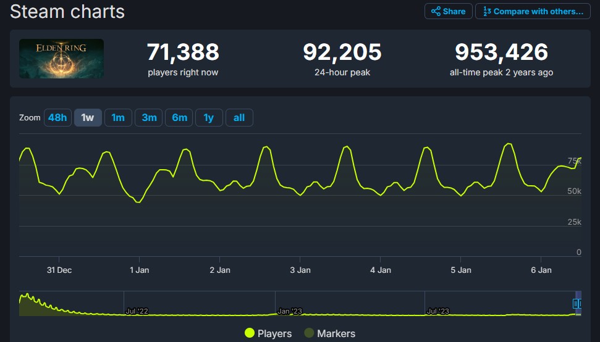This screenshot has height=342, width=600.
Task: Click the navigator range handle at right edge
Action: (577, 304)
